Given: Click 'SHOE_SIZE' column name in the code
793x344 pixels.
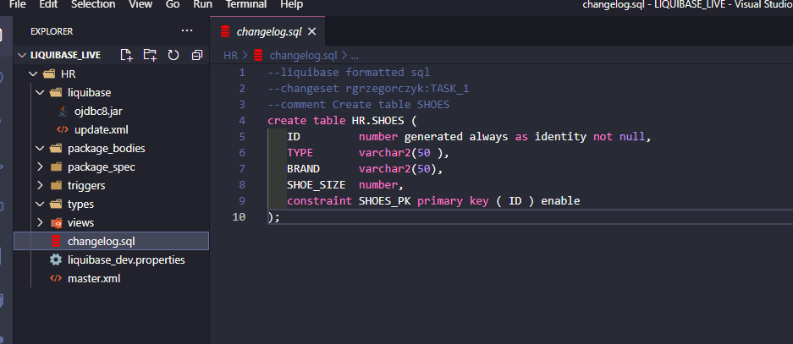Looking at the screenshot, I should 316,185.
